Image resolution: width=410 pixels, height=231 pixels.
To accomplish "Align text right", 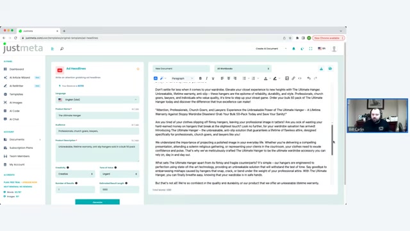I will (x=235, y=78).
